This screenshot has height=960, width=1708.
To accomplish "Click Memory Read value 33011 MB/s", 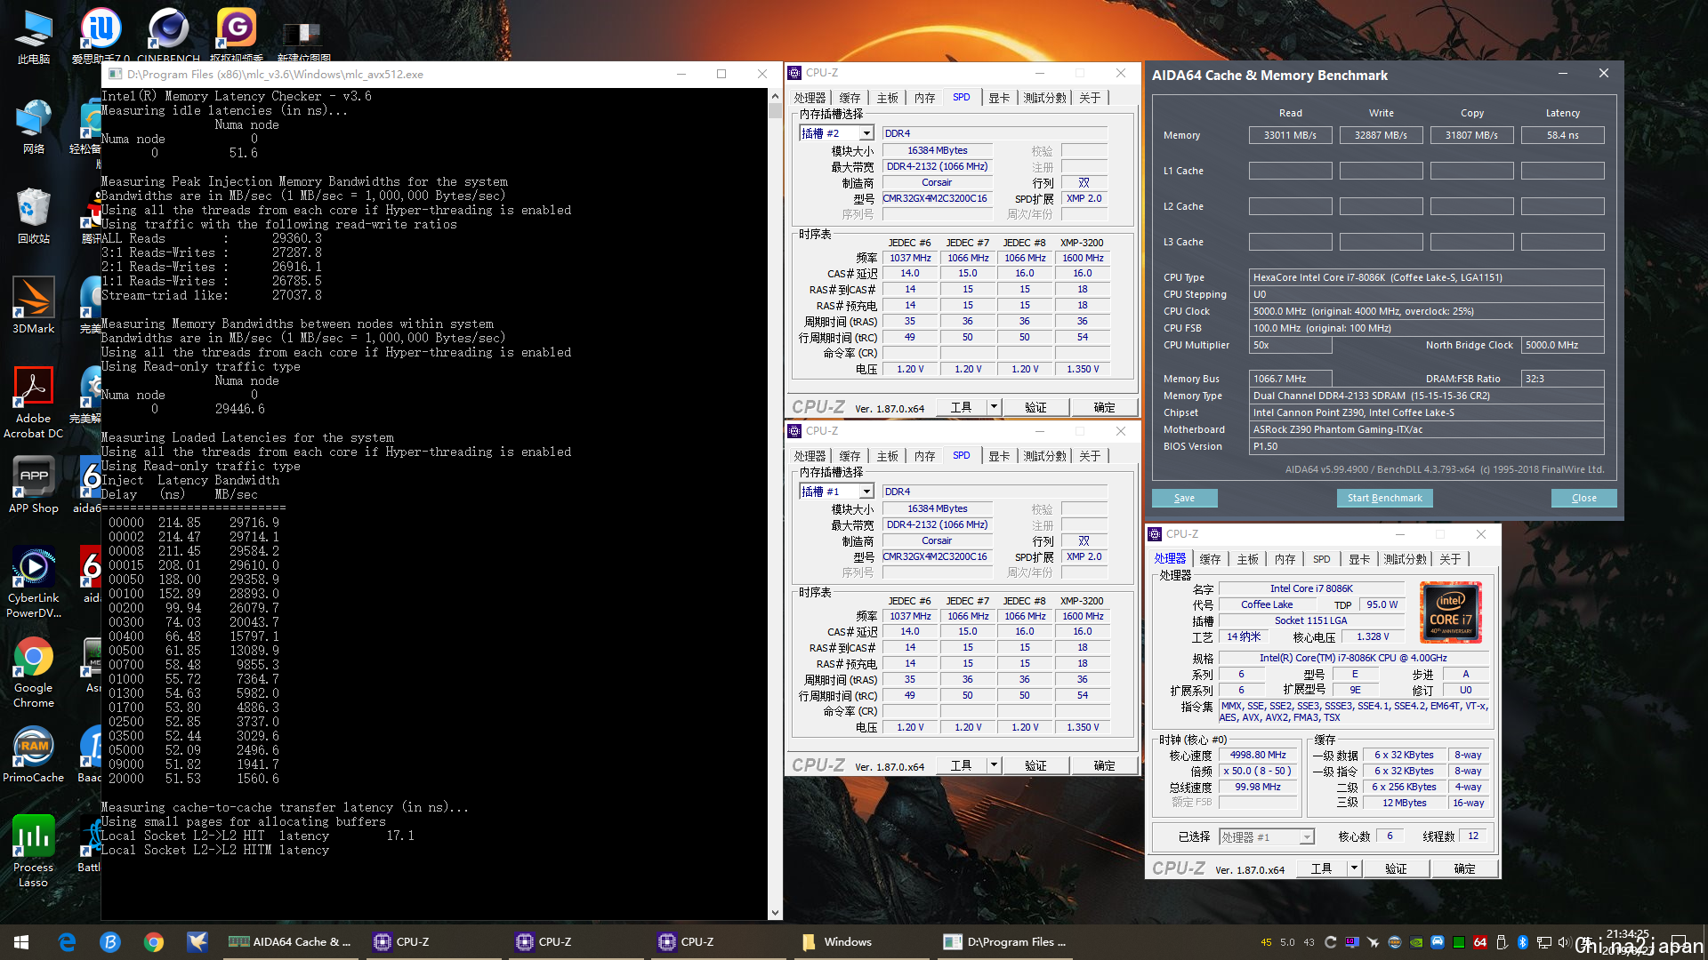I will [x=1290, y=135].
